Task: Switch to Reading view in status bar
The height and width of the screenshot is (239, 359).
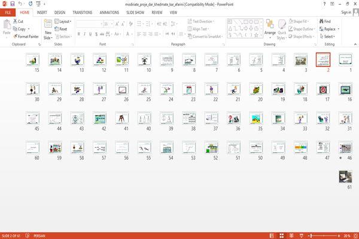Action: [291, 235]
